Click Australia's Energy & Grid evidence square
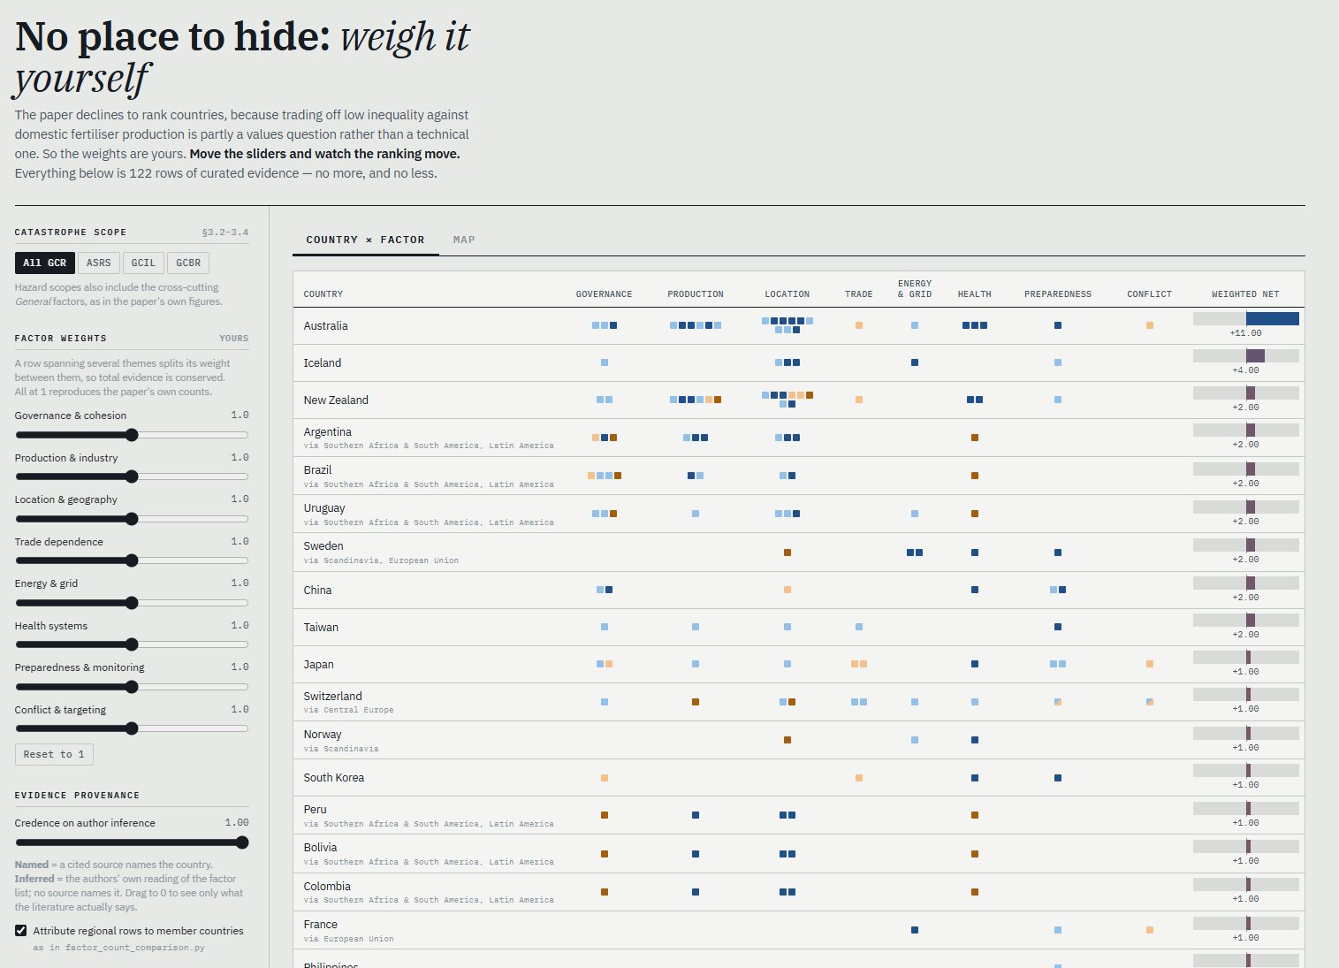 point(915,325)
